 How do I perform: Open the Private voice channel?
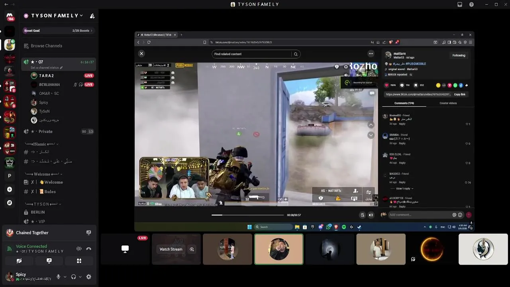pyautogui.click(x=58, y=132)
